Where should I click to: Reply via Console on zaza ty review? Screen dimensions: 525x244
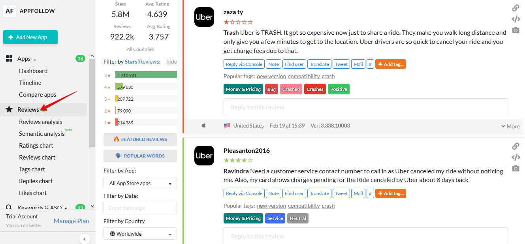coord(244,64)
